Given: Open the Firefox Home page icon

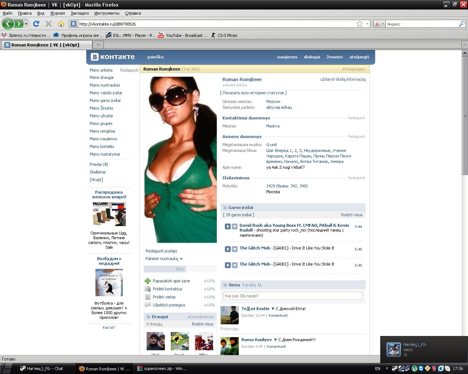Looking at the screenshot, I should (61, 24).
